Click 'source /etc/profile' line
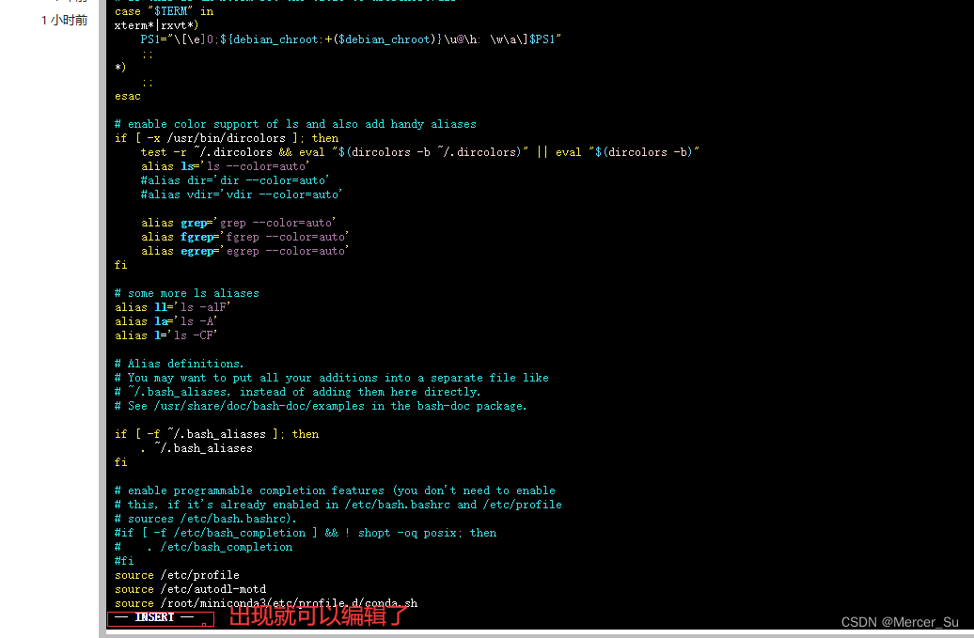974x638 pixels. pos(177,575)
